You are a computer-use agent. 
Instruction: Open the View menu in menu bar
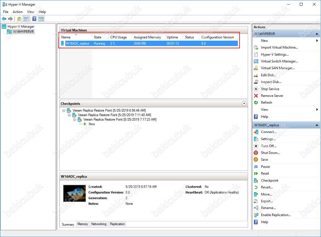pyautogui.click(x=31, y=12)
